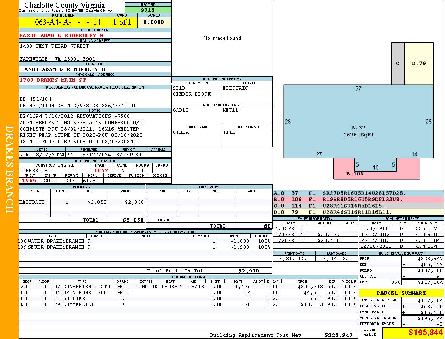The width and height of the screenshot is (445, 339).
Task: Select the pink B.106 porch sketch section
Action: 355,174
